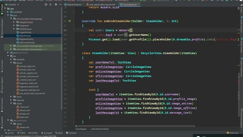Open the Build Variants side tab
Screen dimensions: 243x137
pos(2,105)
